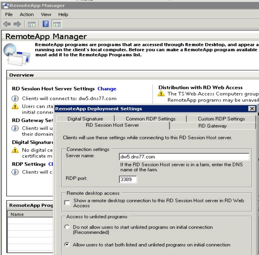
Task: Switch to the Digital Signature tab
Action: pyautogui.click(x=85, y=119)
